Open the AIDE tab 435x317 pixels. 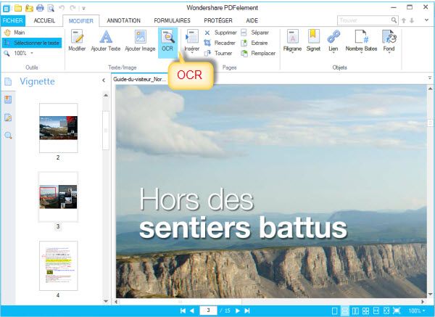click(252, 20)
